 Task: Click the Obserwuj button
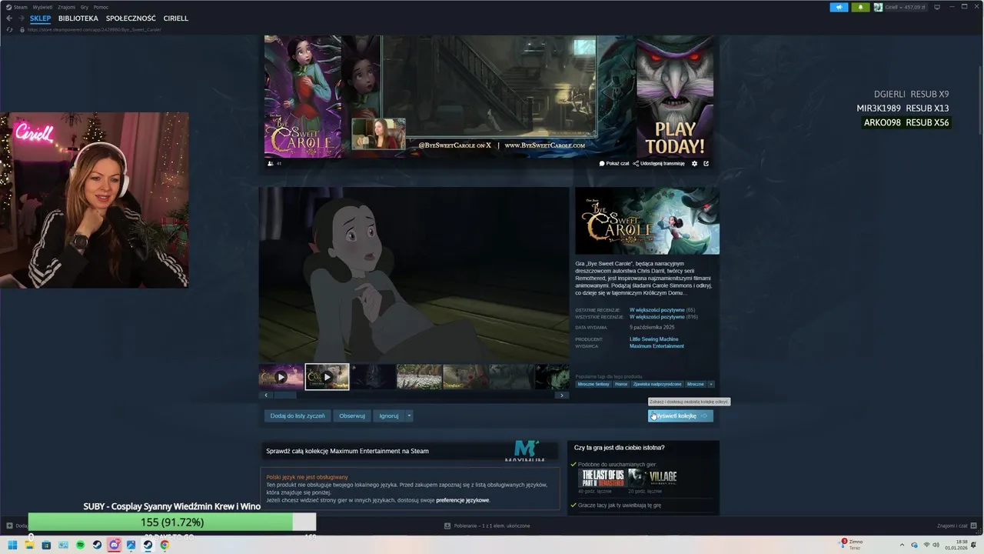(x=352, y=415)
